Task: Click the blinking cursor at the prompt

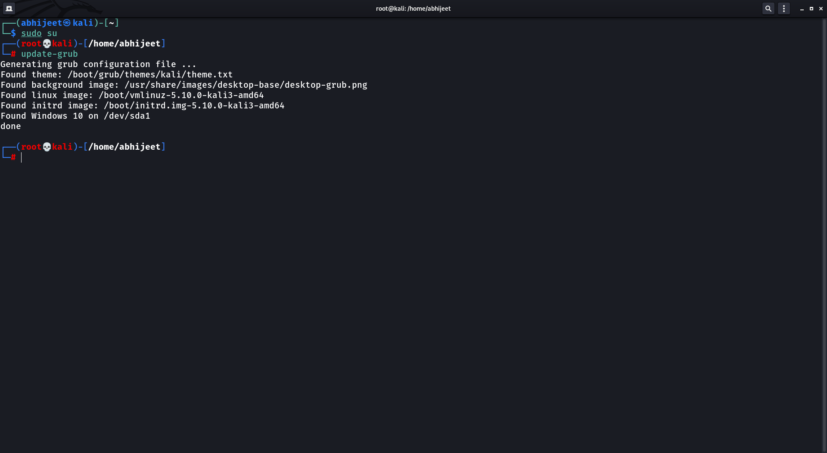Action: pos(22,157)
